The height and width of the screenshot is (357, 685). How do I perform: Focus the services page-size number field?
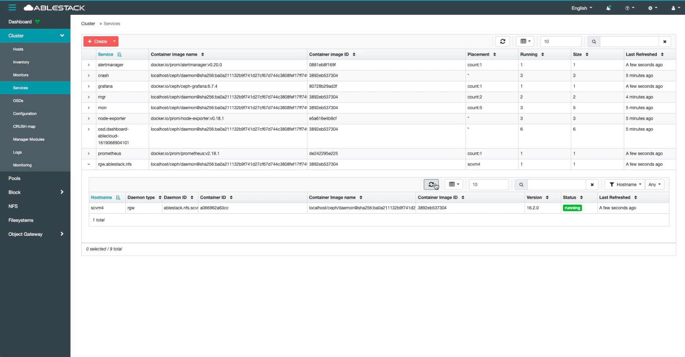tap(560, 41)
